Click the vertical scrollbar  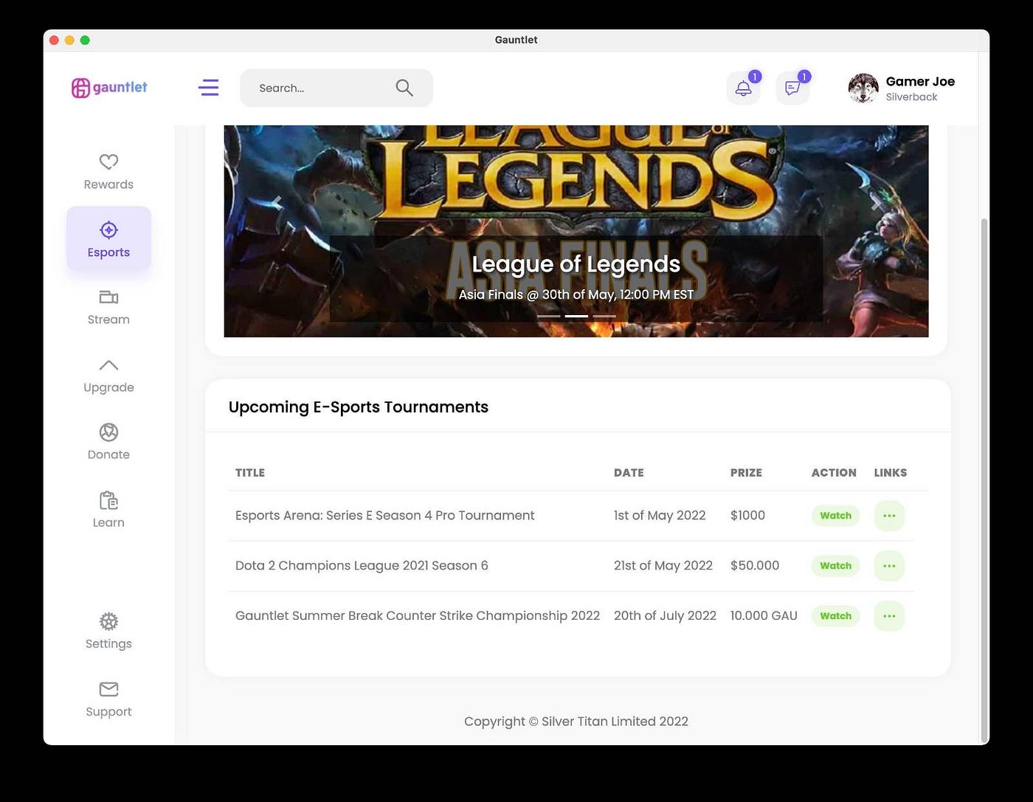[x=984, y=480]
